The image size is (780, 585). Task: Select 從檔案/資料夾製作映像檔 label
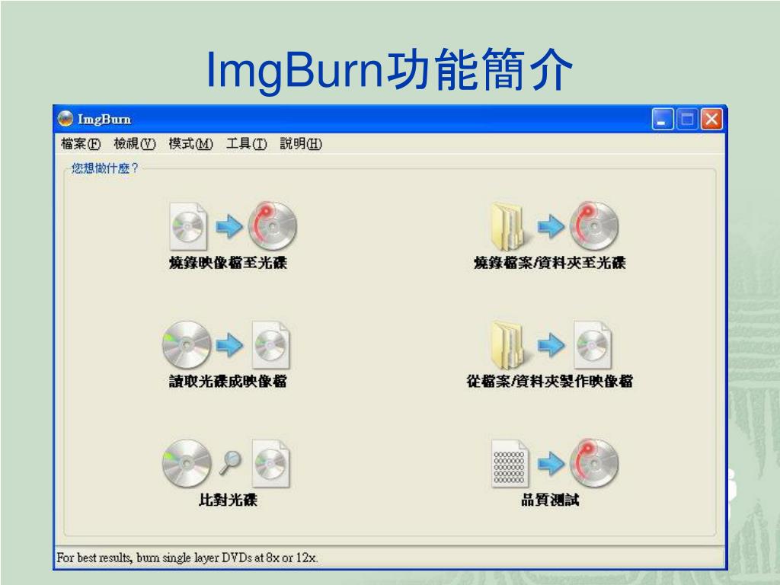pyautogui.click(x=550, y=381)
